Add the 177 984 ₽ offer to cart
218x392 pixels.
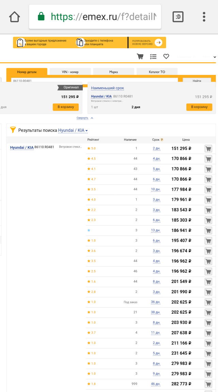point(208,190)
